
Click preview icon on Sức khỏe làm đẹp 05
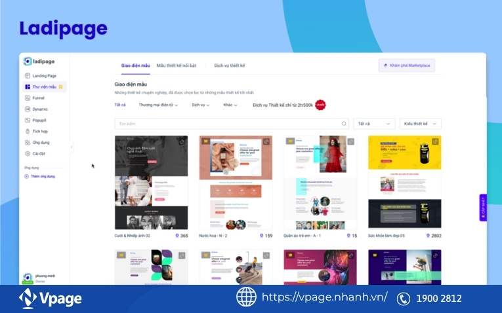pos(435,141)
